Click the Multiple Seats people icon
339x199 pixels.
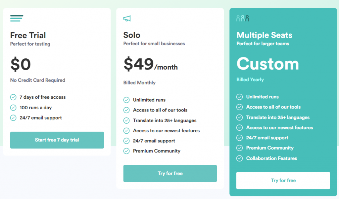[243, 18]
